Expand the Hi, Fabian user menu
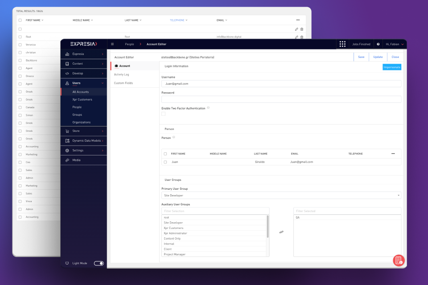Image resolution: width=428 pixels, height=285 pixels. point(395,44)
